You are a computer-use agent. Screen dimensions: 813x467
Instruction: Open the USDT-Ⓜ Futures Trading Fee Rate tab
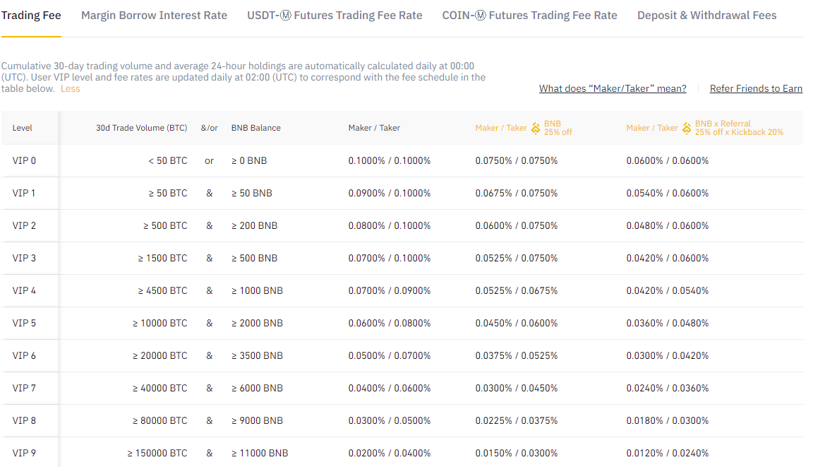point(335,15)
